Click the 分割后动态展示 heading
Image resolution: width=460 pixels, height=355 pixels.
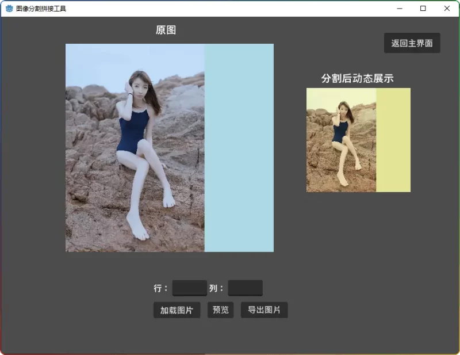[358, 78]
